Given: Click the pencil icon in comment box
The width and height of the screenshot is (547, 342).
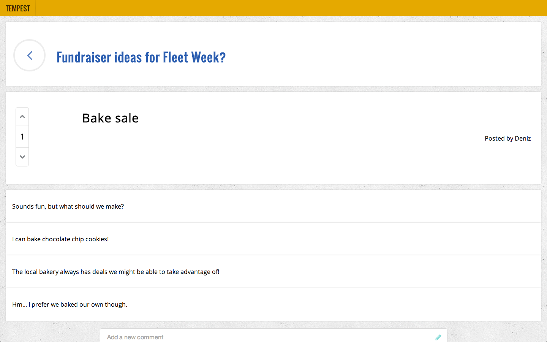Looking at the screenshot, I should (438, 337).
